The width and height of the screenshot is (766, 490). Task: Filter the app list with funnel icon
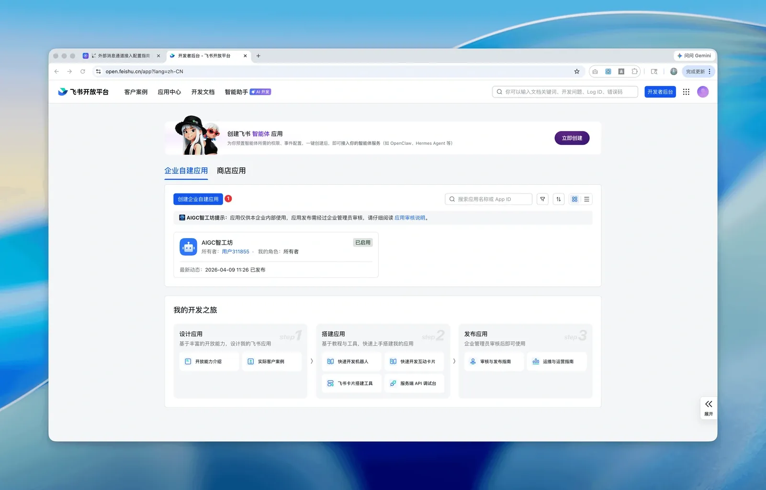542,199
